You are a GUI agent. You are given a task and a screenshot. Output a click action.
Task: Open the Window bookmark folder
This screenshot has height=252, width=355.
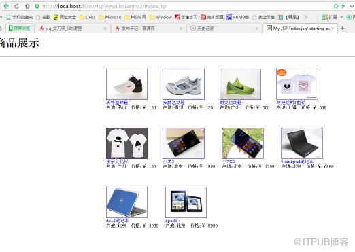pyautogui.click(x=160, y=17)
